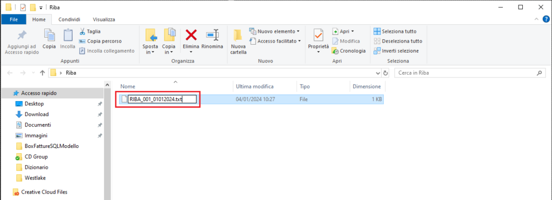Choose Copia percorso command
Image resolution: width=552 pixels, height=200 pixels.
click(x=100, y=41)
